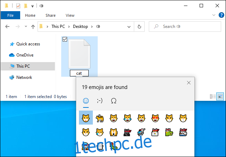Customize Quick Access Toolbar dropdown
The width and height of the screenshot is (226, 157).
[x=32, y=6]
